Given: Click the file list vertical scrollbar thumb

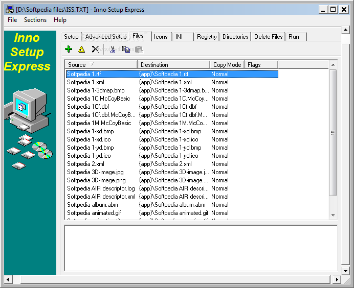Looking at the screenshot, I should (333, 133).
